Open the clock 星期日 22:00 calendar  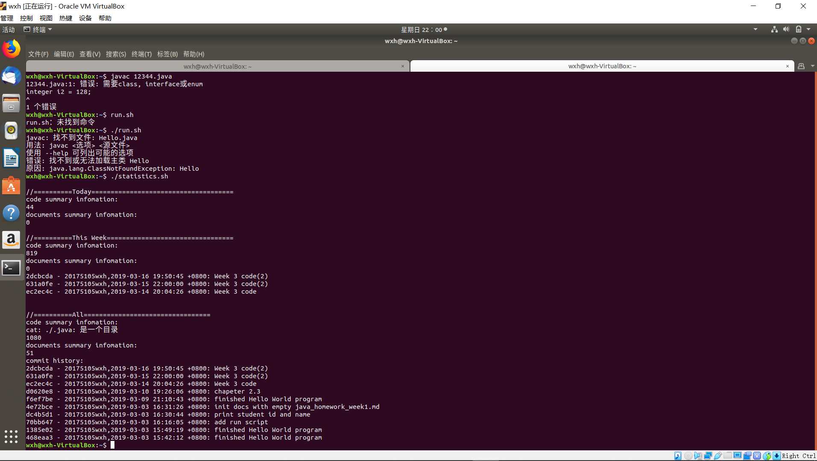tap(424, 29)
